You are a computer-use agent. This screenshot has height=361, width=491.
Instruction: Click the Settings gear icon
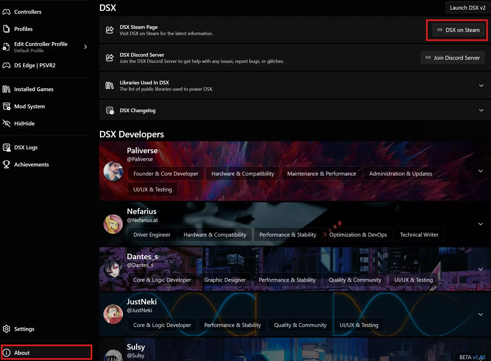click(x=6, y=329)
